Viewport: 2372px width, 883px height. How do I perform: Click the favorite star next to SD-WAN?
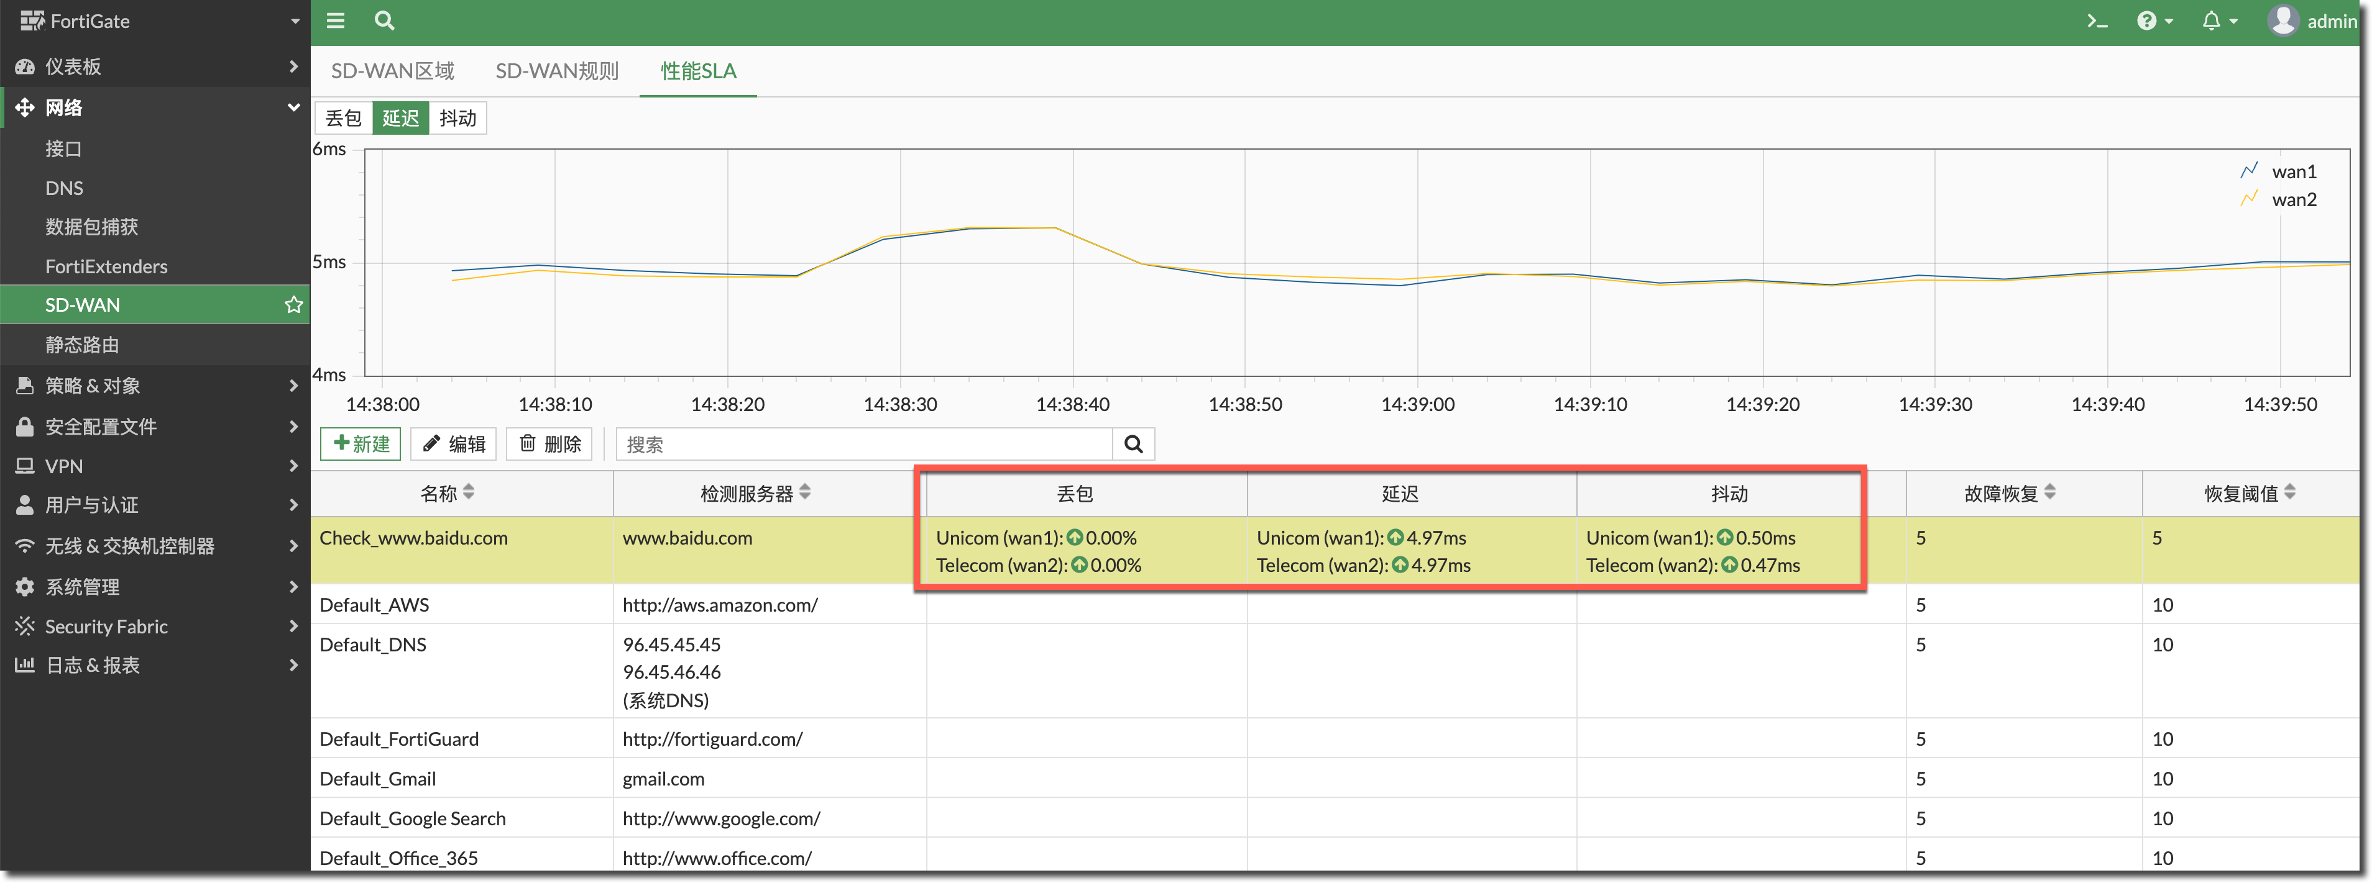293,304
